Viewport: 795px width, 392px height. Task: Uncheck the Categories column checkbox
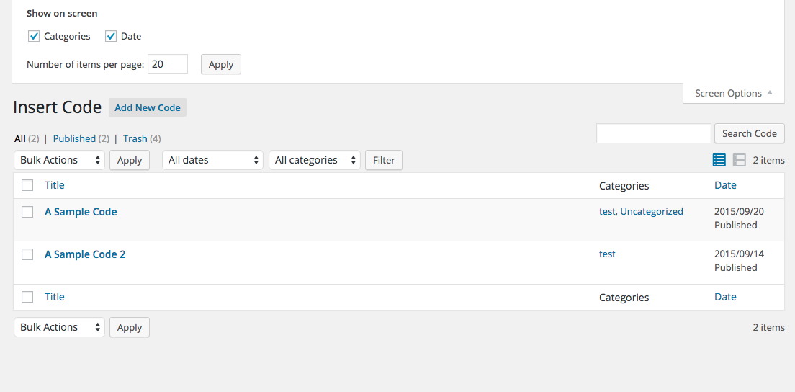tap(34, 36)
